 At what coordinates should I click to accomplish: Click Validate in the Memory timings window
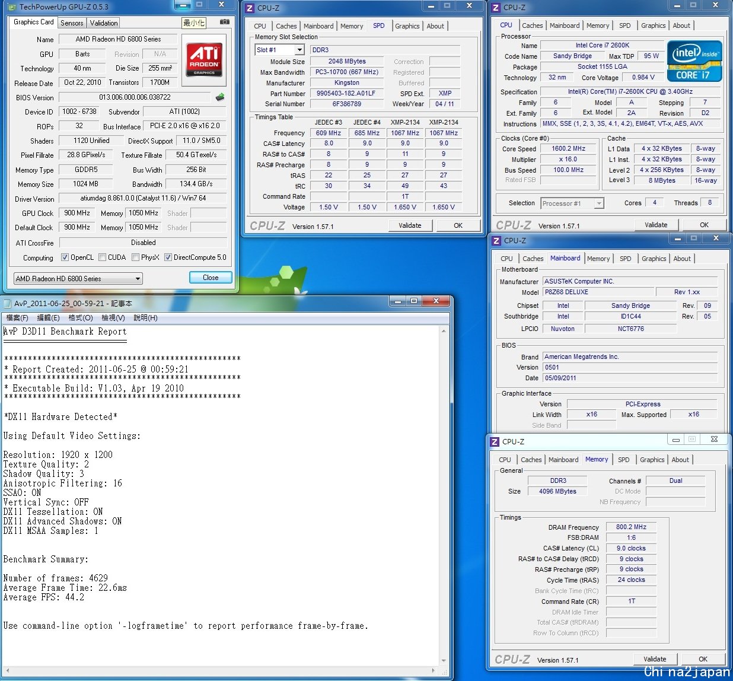click(655, 659)
